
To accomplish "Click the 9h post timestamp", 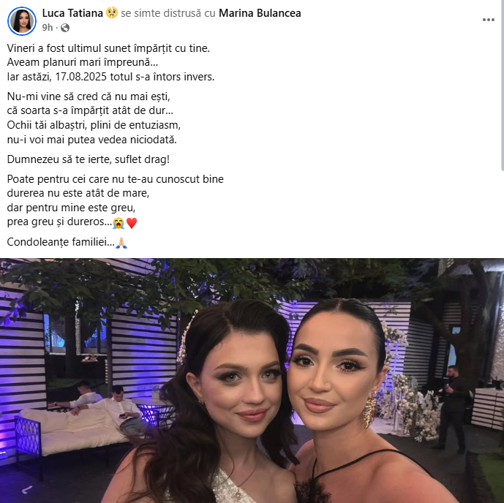I will (48, 28).
